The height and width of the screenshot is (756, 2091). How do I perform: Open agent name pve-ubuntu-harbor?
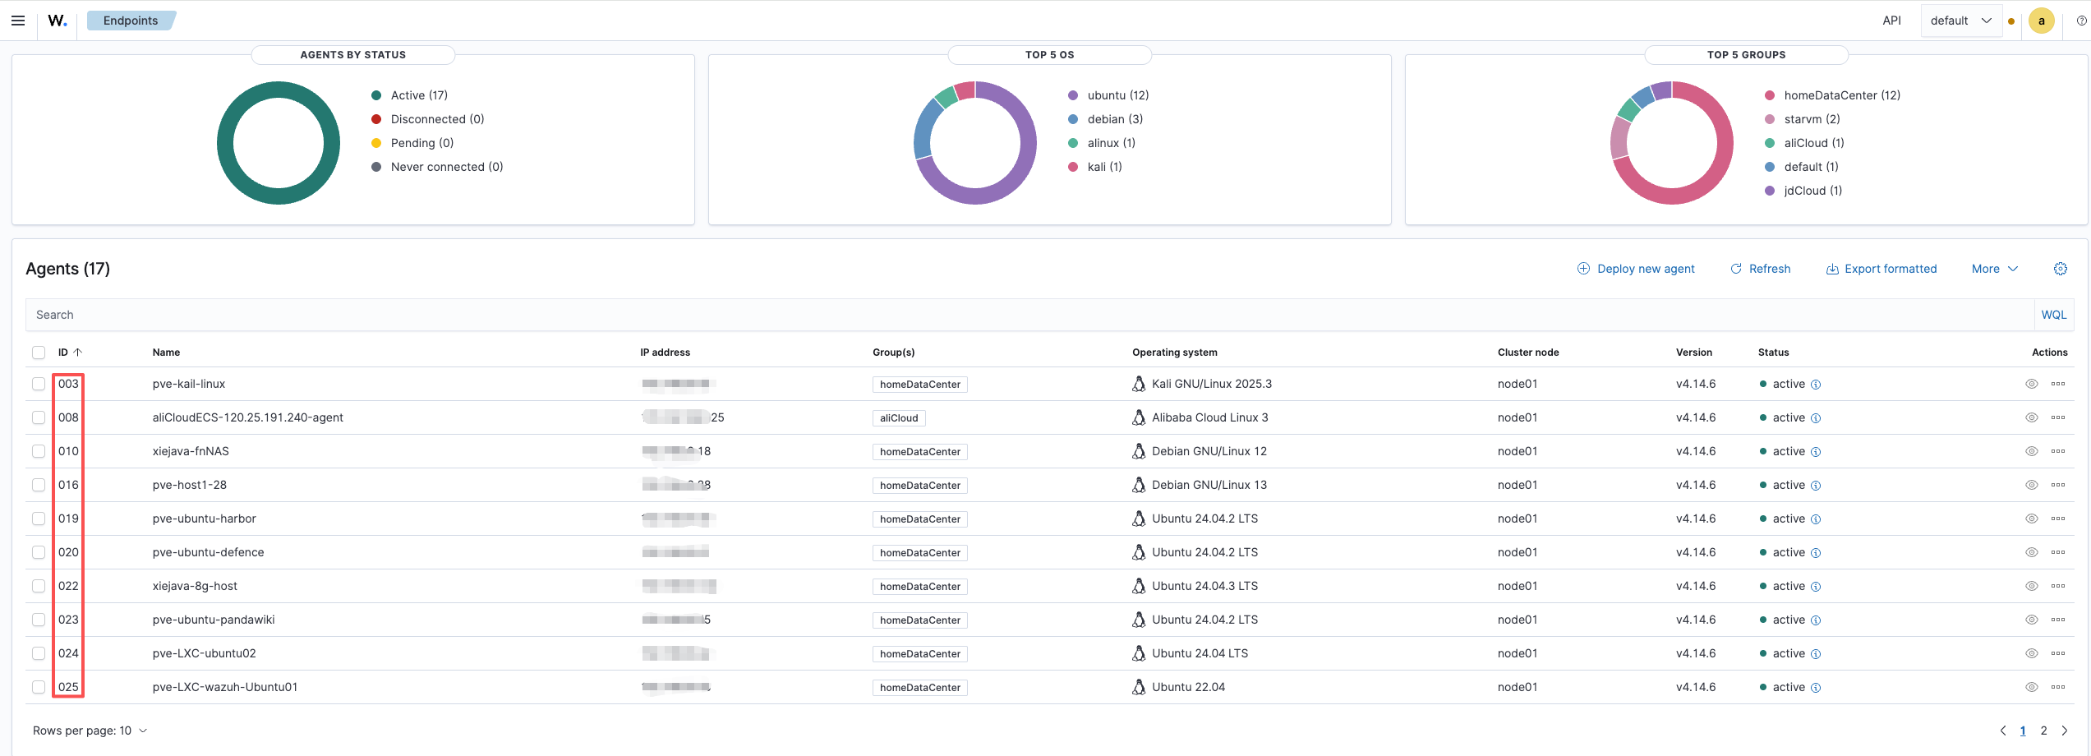click(x=205, y=519)
